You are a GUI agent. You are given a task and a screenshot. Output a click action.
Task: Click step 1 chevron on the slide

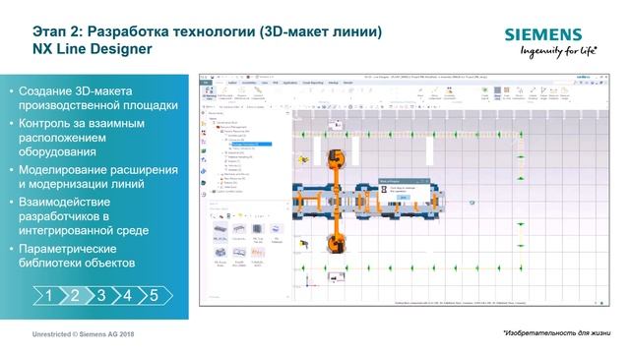(x=48, y=295)
